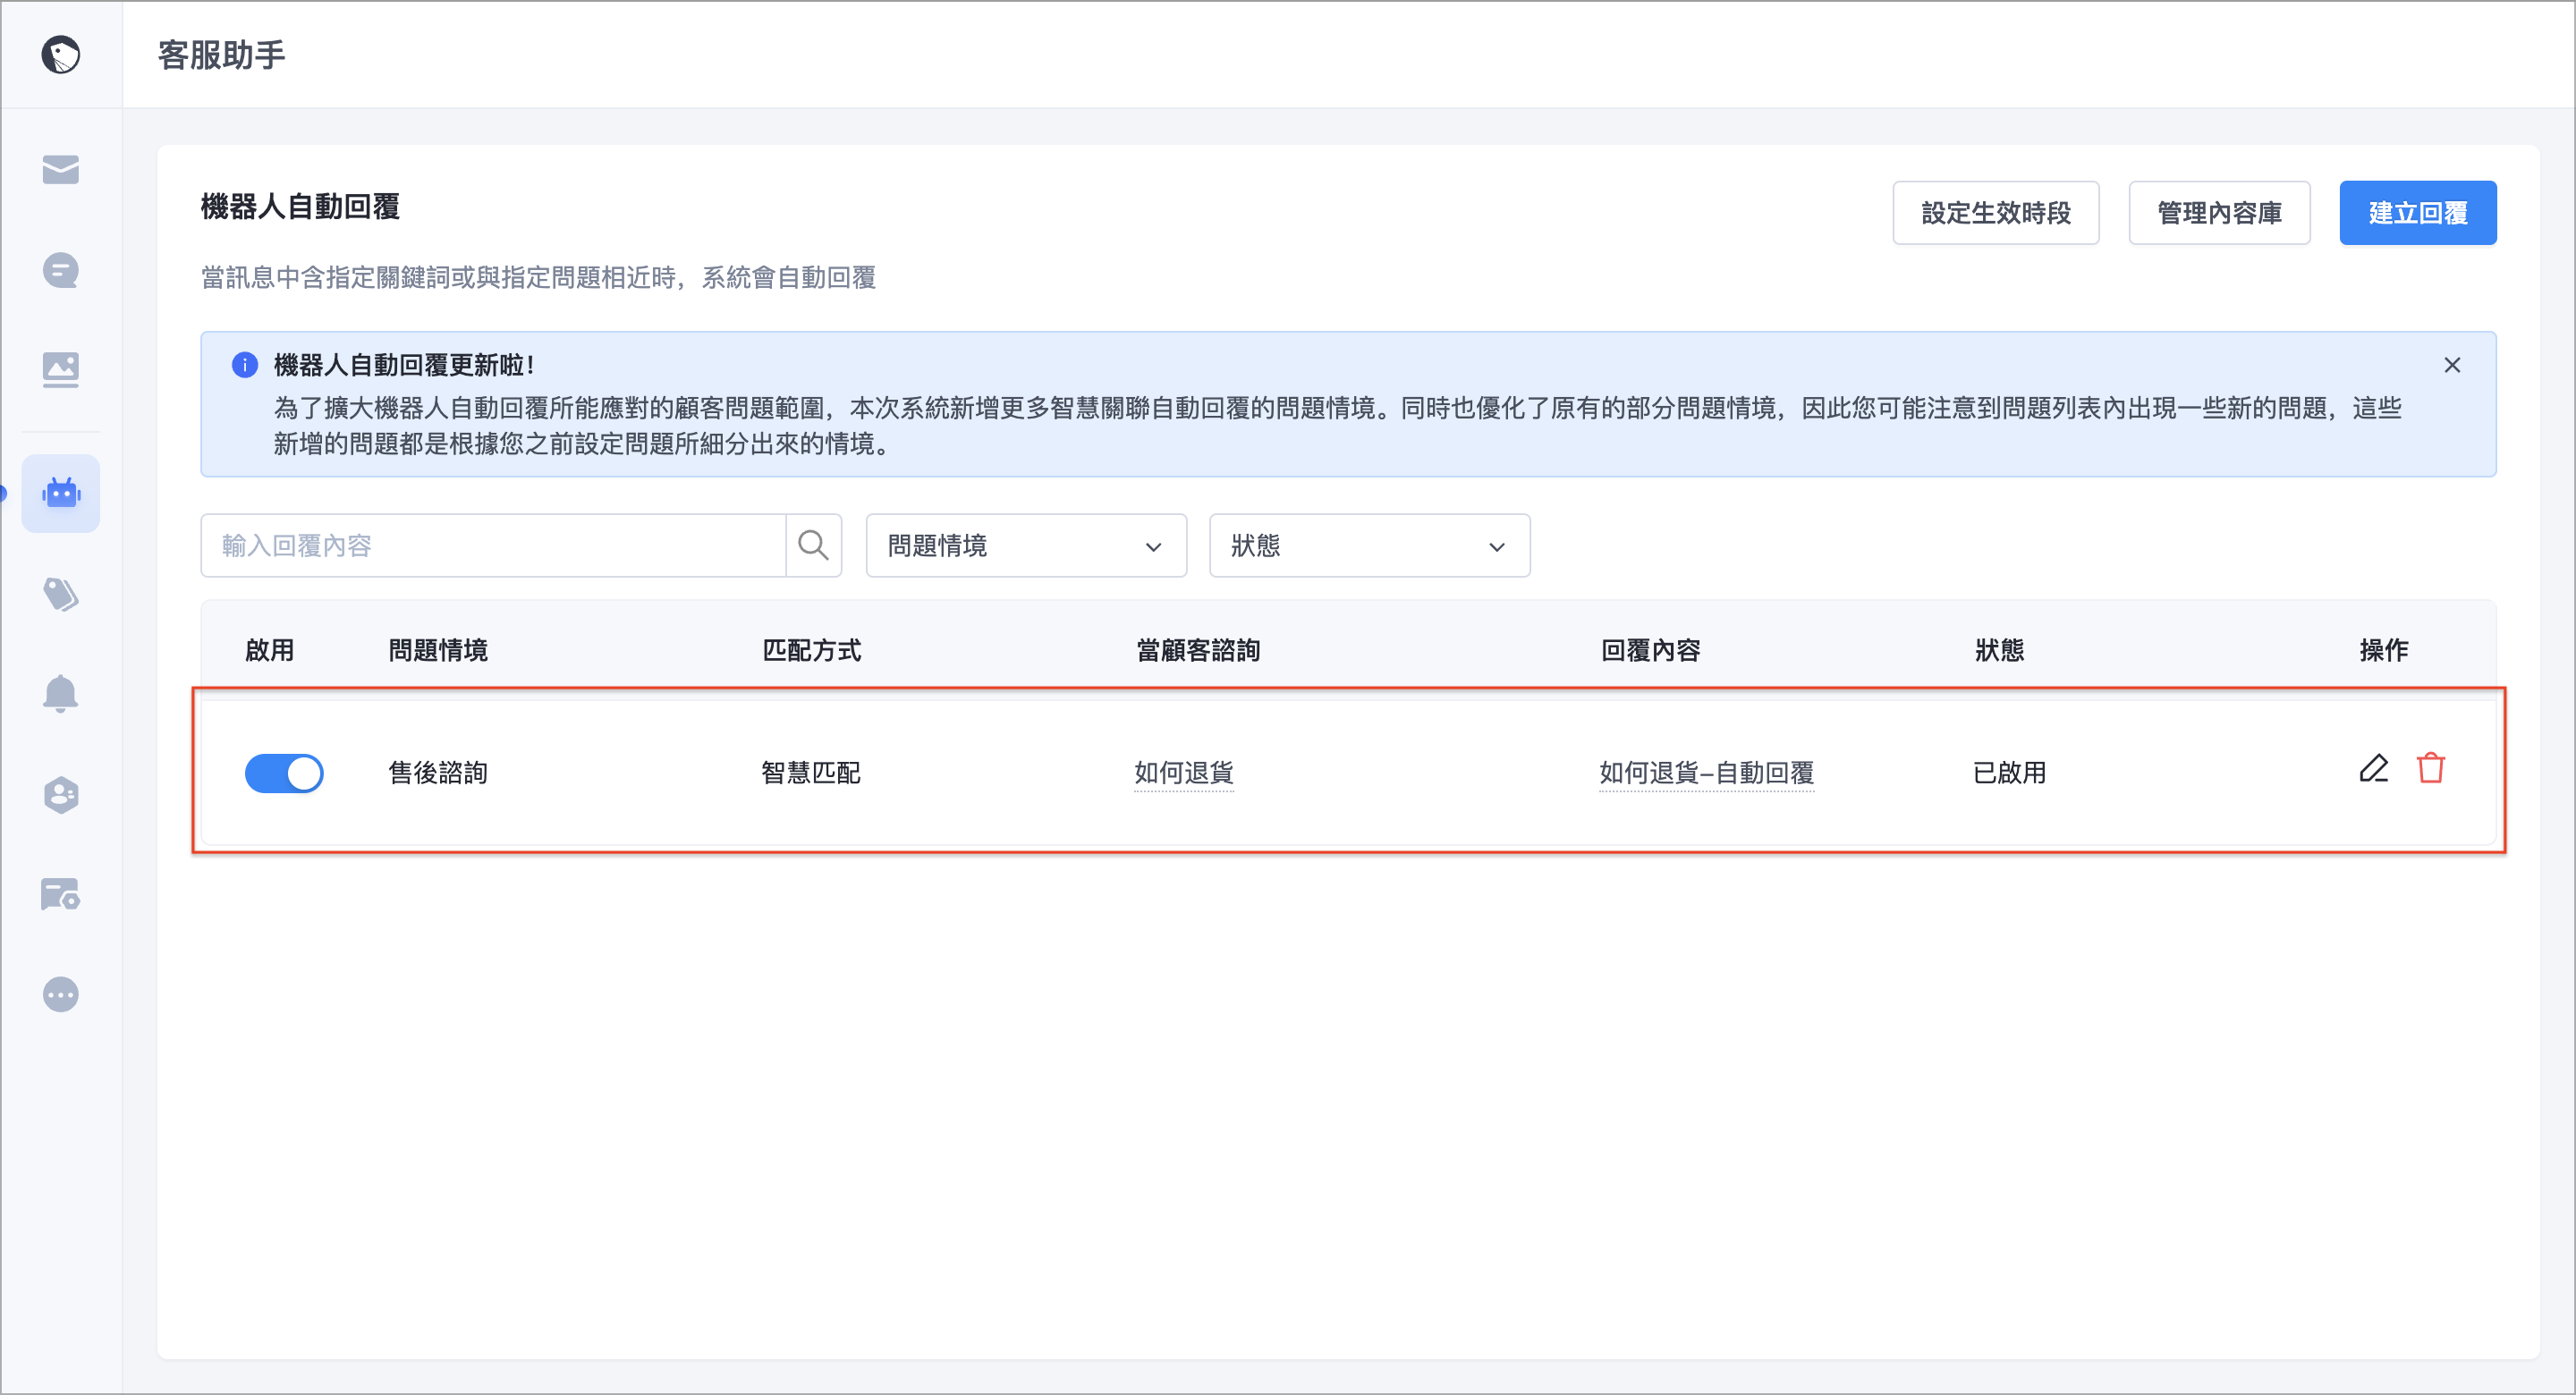
Task: Edit the 售後諮詢 reply with pencil icon
Action: pyautogui.click(x=2373, y=768)
